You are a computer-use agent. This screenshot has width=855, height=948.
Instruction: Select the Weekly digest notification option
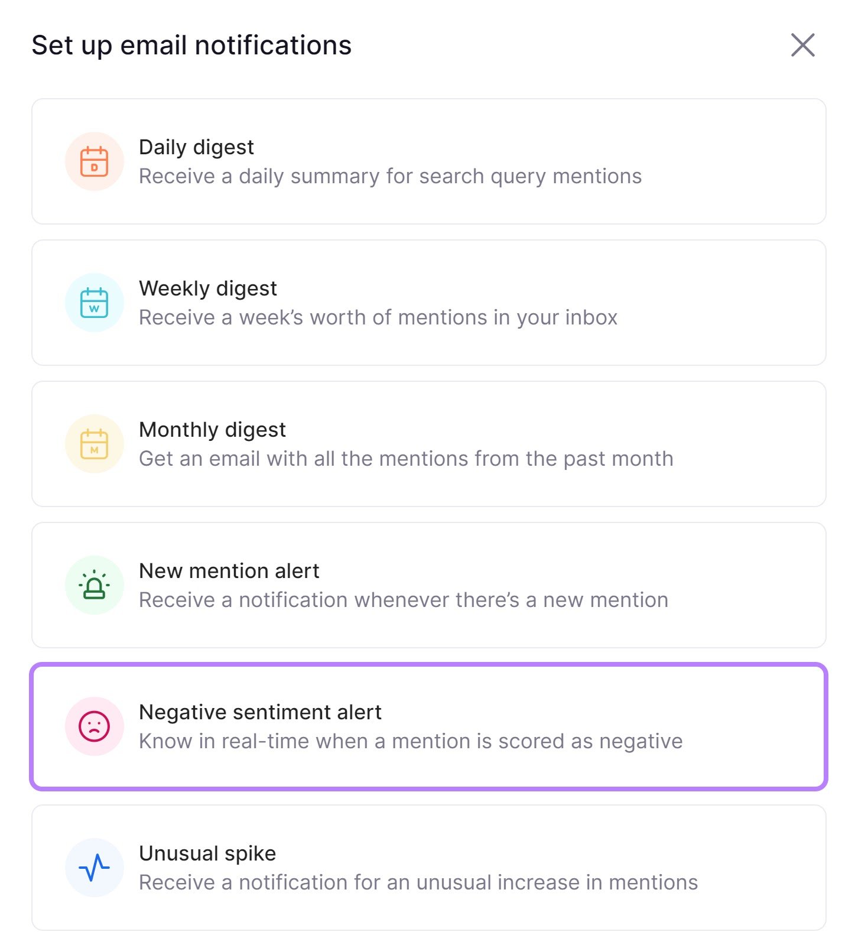pos(428,302)
